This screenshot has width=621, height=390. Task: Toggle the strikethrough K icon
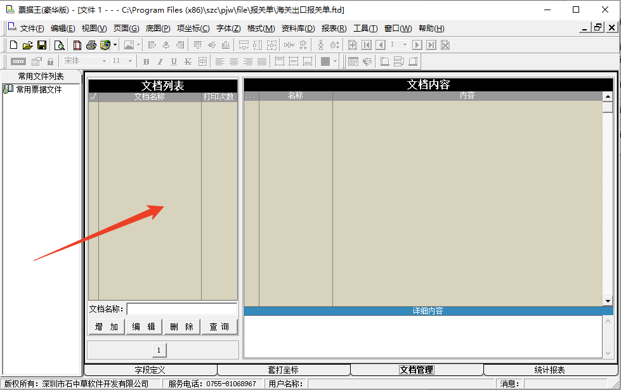(x=188, y=62)
